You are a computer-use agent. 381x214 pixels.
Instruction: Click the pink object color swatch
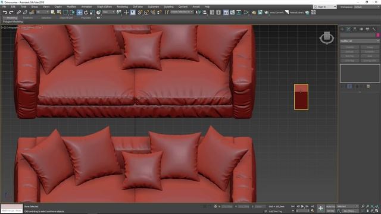(x=378, y=35)
